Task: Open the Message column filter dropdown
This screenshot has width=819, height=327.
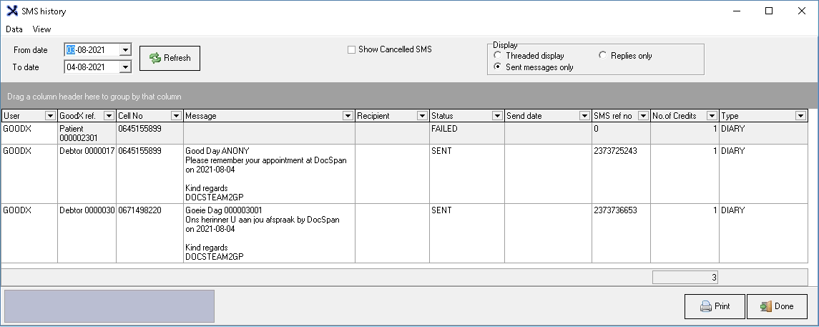Action: point(348,116)
